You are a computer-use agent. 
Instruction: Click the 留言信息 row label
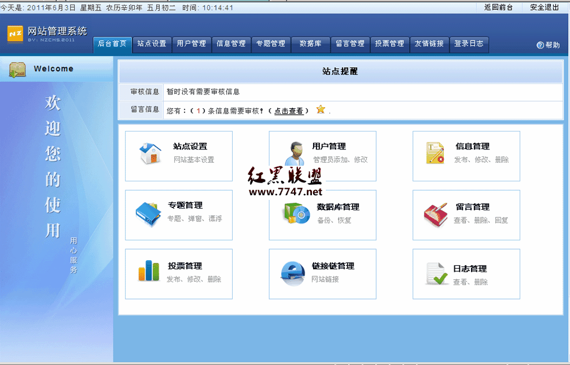[145, 109]
